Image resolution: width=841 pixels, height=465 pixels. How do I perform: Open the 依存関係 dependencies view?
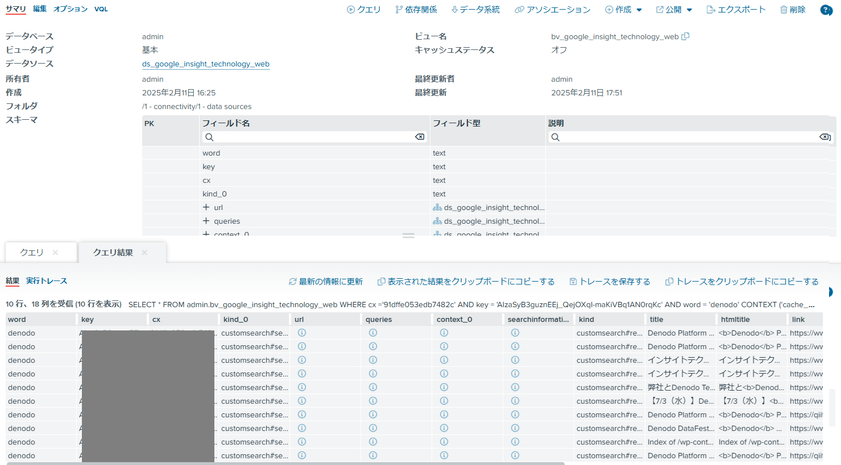pyautogui.click(x=416, y=9)
